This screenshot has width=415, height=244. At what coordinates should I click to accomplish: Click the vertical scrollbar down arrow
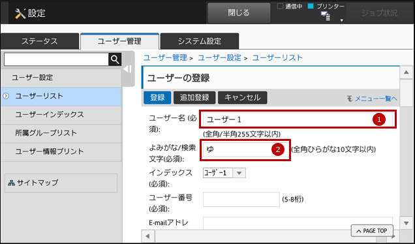(x=407, y=223)
